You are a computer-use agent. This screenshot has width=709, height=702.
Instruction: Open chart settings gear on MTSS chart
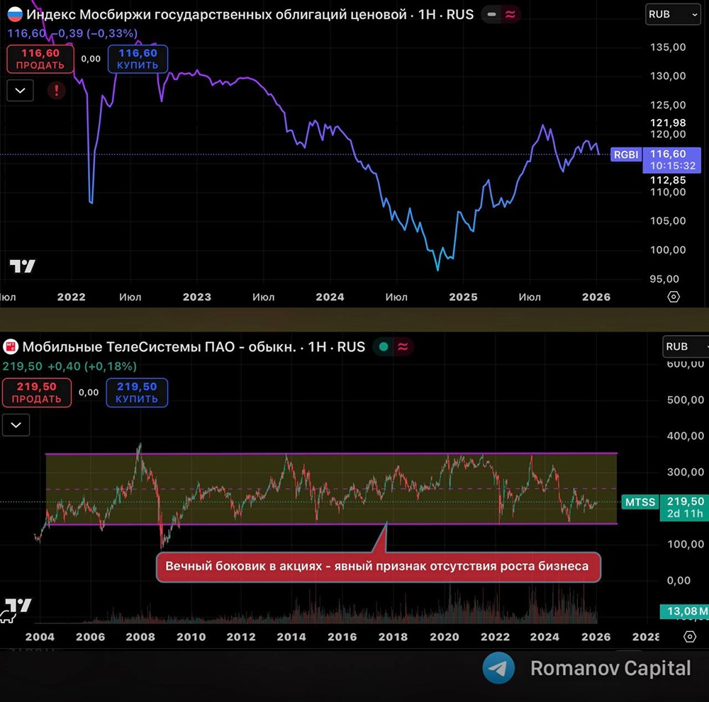[690, 637]
